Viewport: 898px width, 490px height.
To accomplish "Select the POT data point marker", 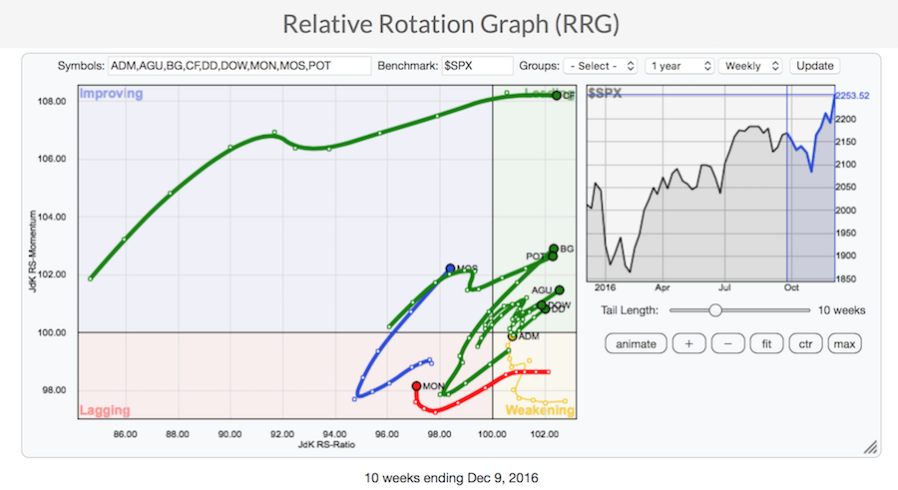I will pyautogui.click(x=552, y=256).
